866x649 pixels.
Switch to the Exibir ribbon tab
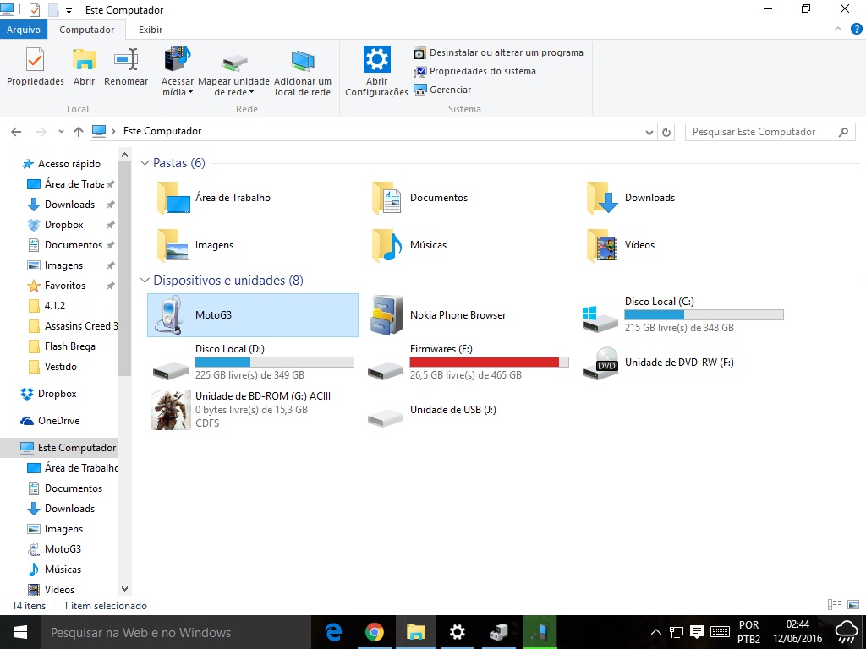coord(151,30)
